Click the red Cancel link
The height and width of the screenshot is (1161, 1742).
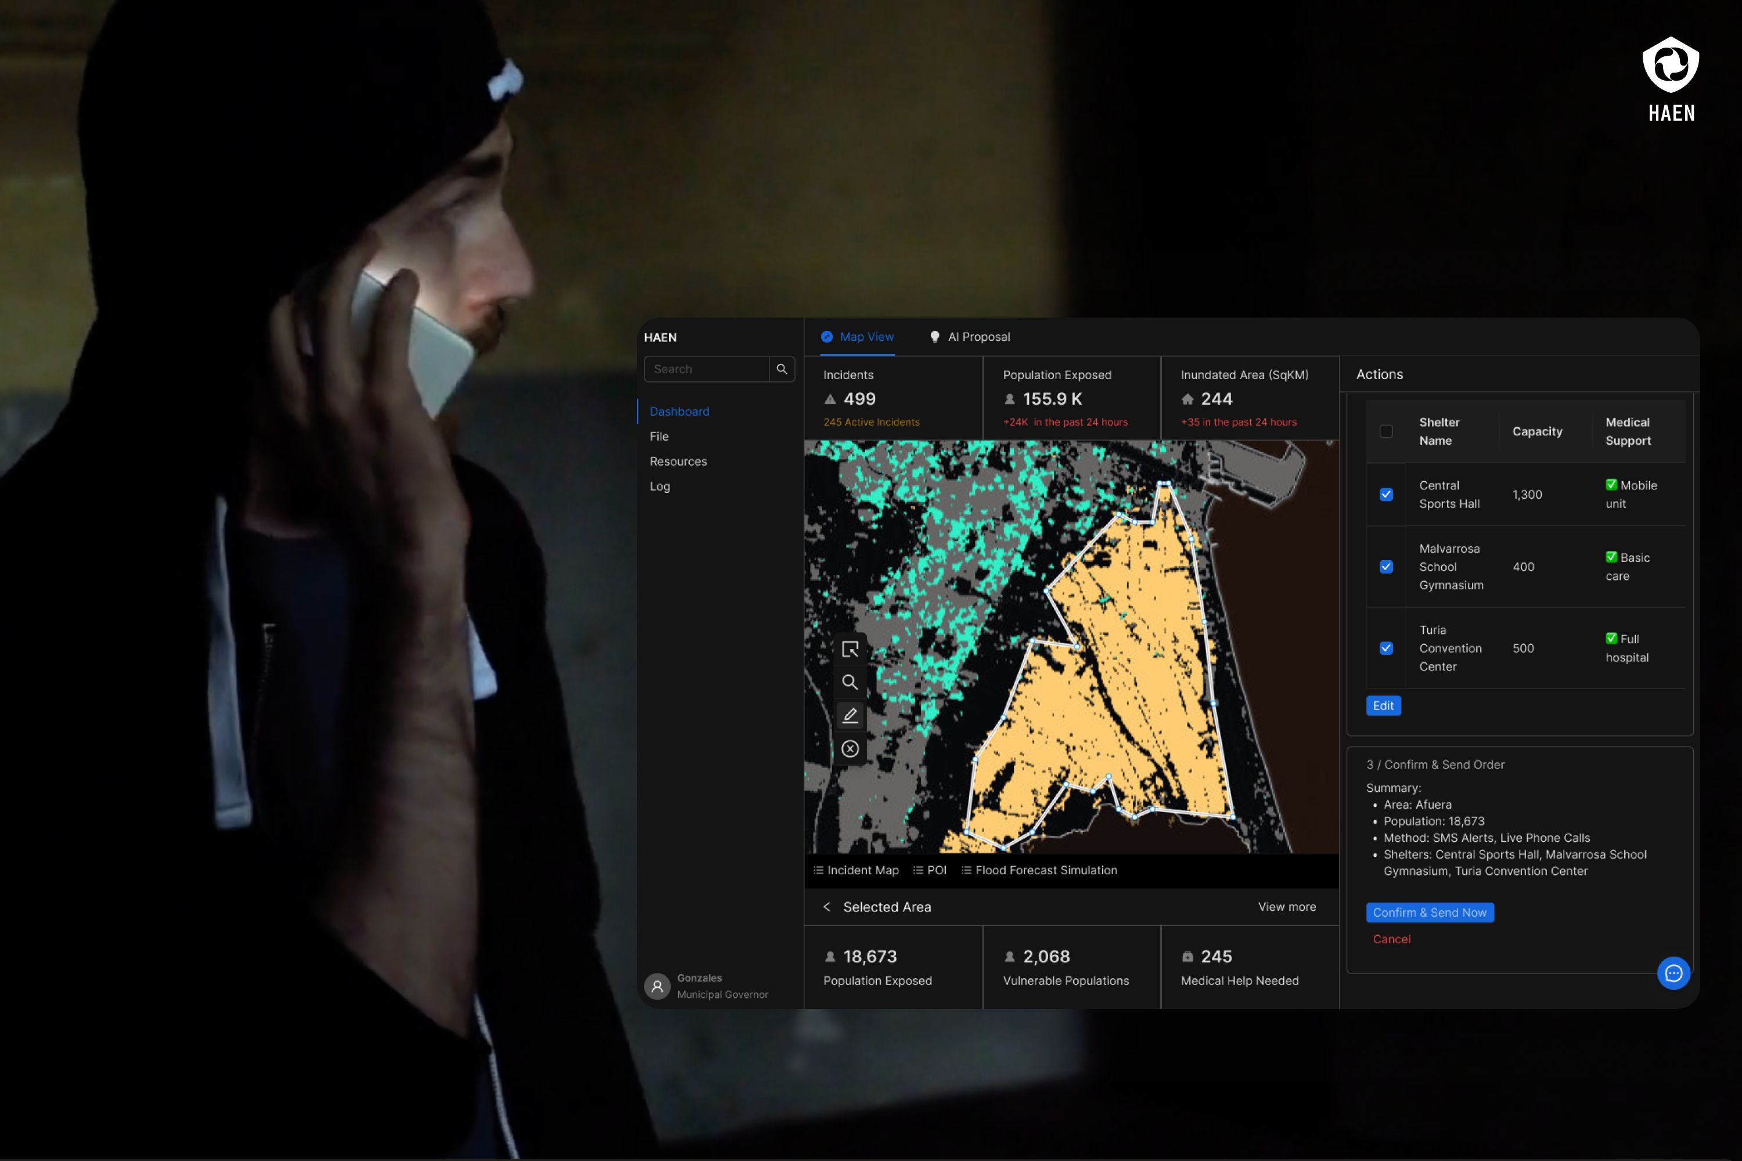point(1391,939)
